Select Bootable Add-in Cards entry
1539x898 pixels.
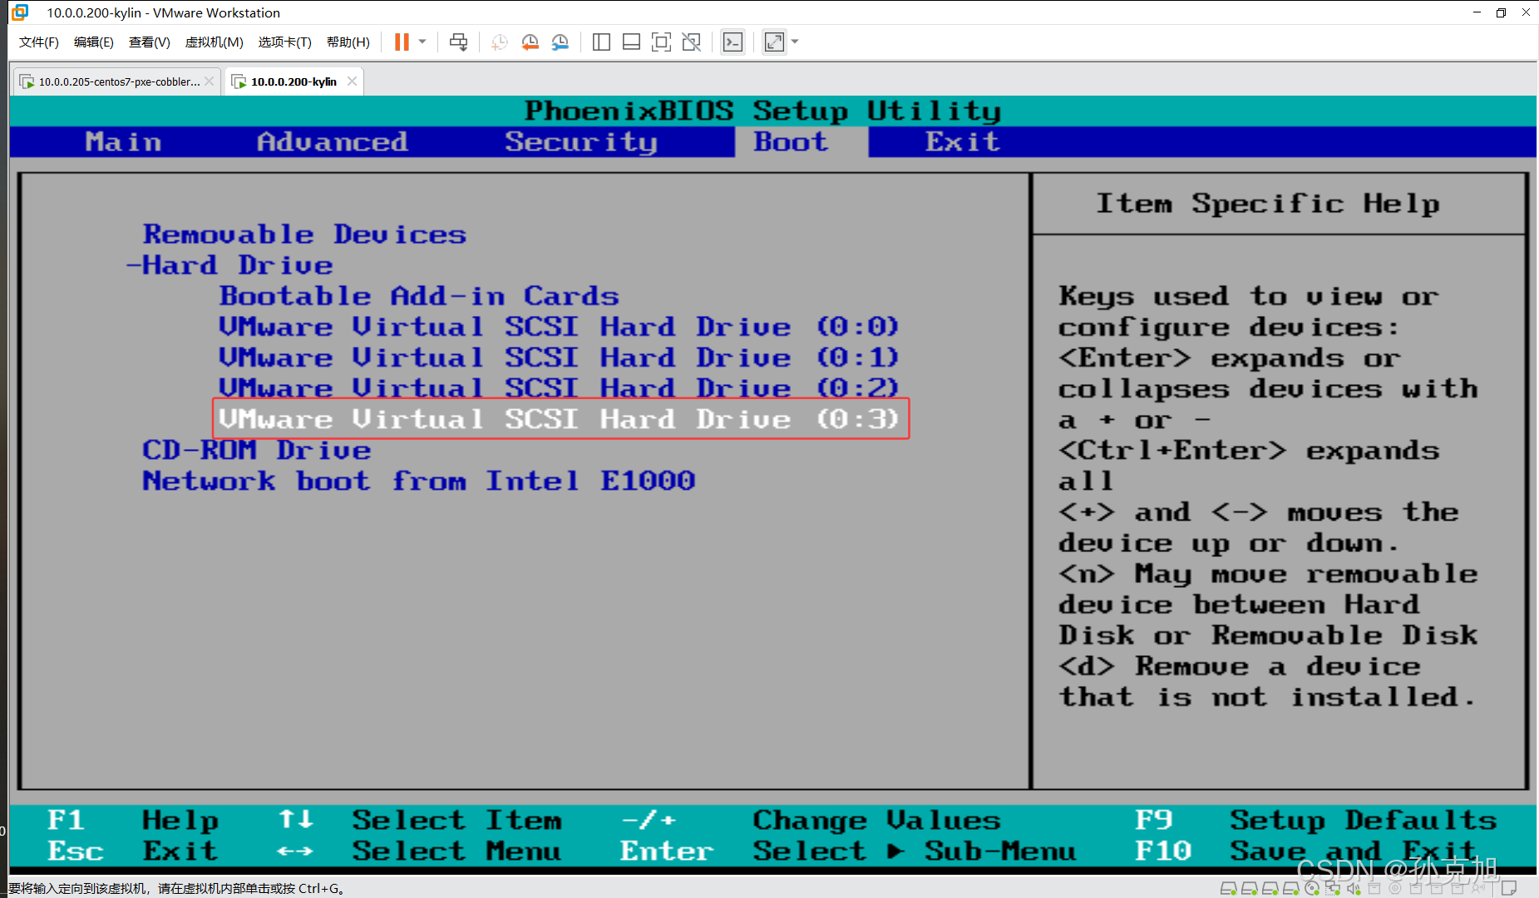click(419, 296)
